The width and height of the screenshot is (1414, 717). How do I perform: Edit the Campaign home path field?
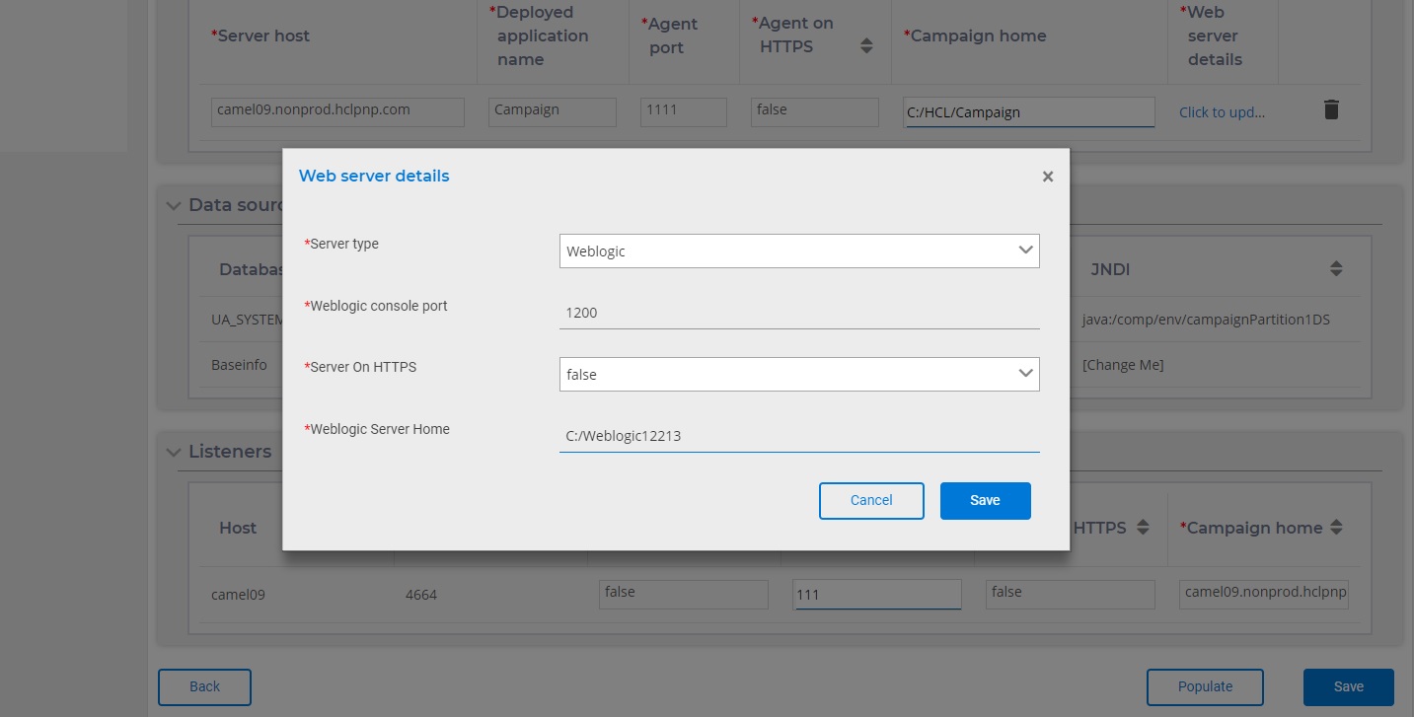point(1028,112)
